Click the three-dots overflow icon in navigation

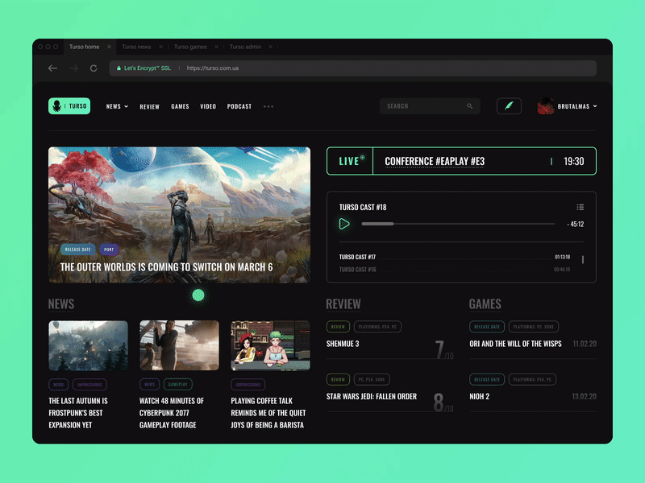tap(268, 106)
